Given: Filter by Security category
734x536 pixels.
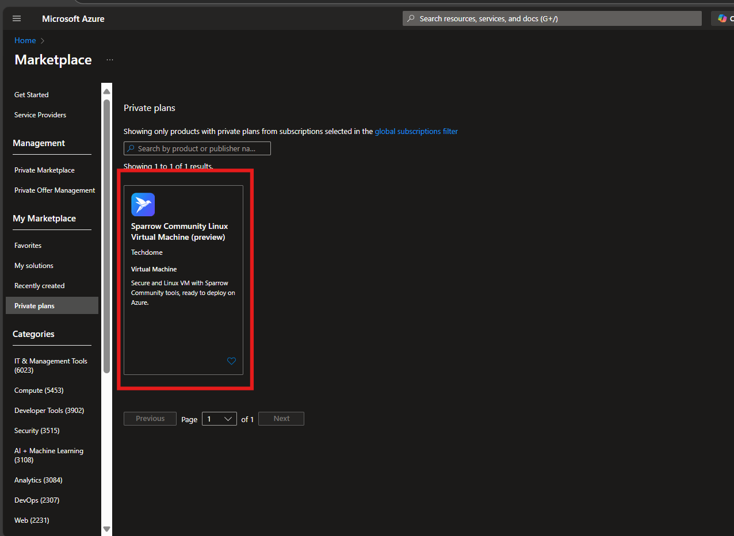Looking at the screenshot, I should 37,431.
